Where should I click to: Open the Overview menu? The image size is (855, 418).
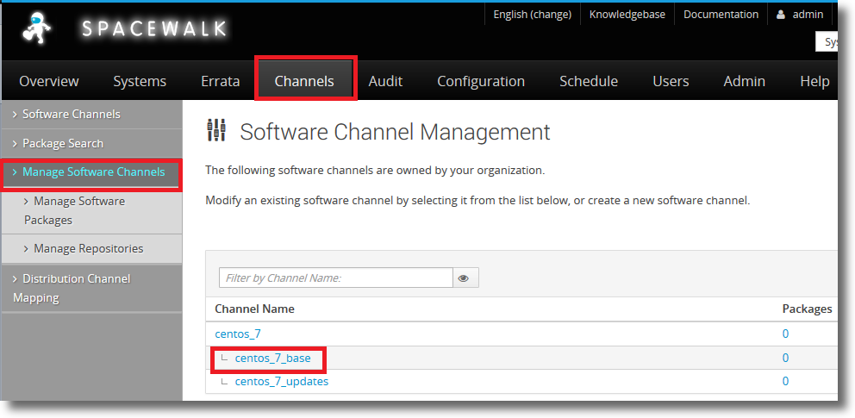(49, 81)
